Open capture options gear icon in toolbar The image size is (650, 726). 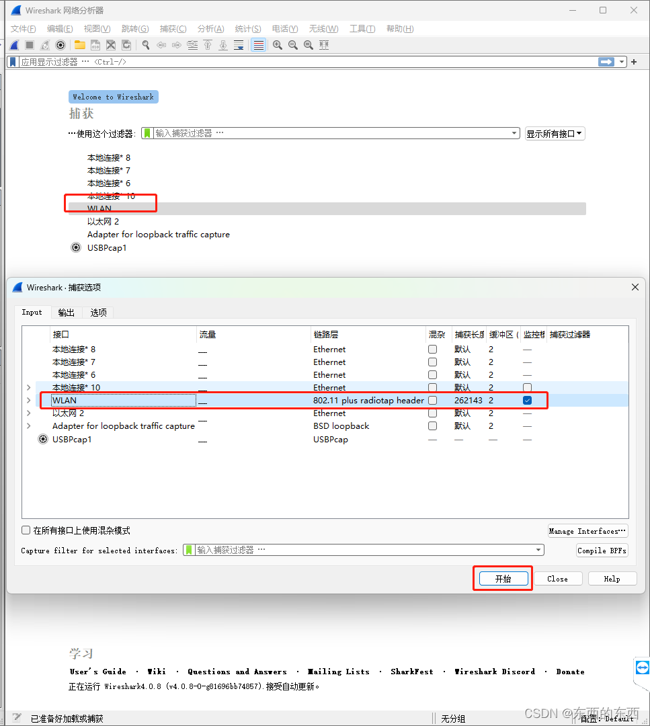[60, 45]
